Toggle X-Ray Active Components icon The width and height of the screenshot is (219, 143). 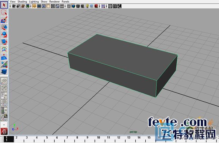click(x=115, y=6)
